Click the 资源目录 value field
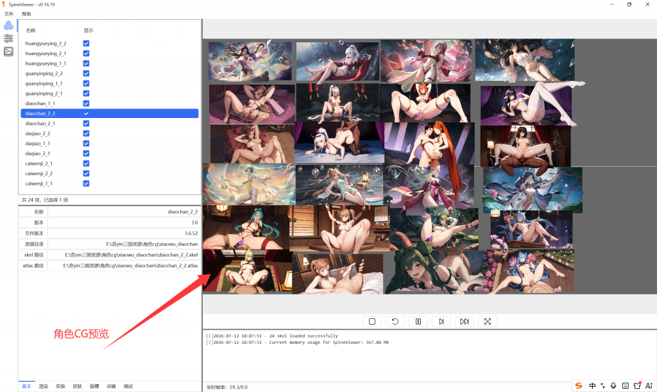 [x=124, y=244]
